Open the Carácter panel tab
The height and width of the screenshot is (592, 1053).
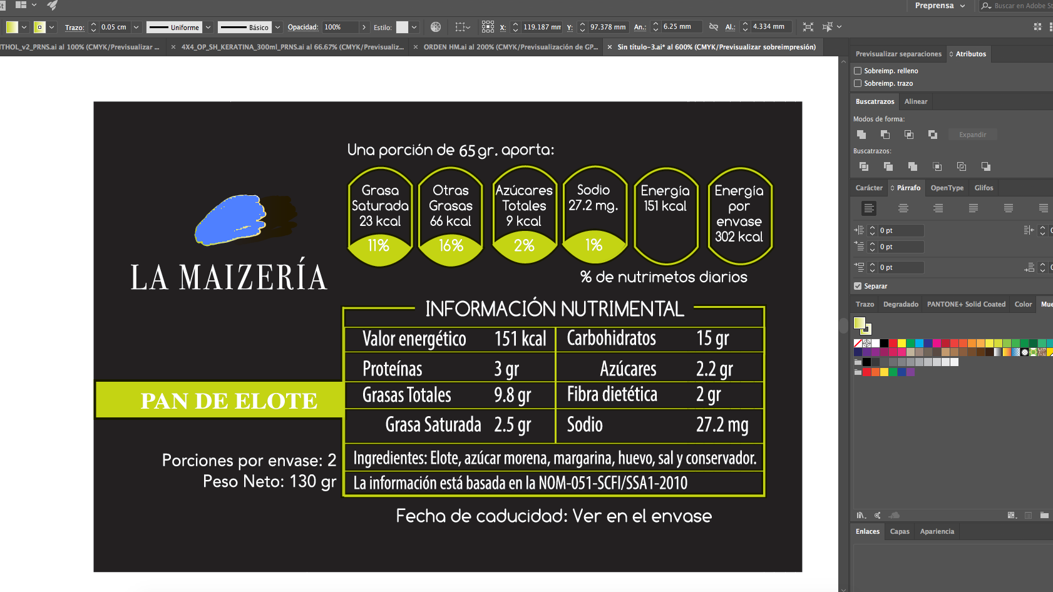(x=869, y=188)
